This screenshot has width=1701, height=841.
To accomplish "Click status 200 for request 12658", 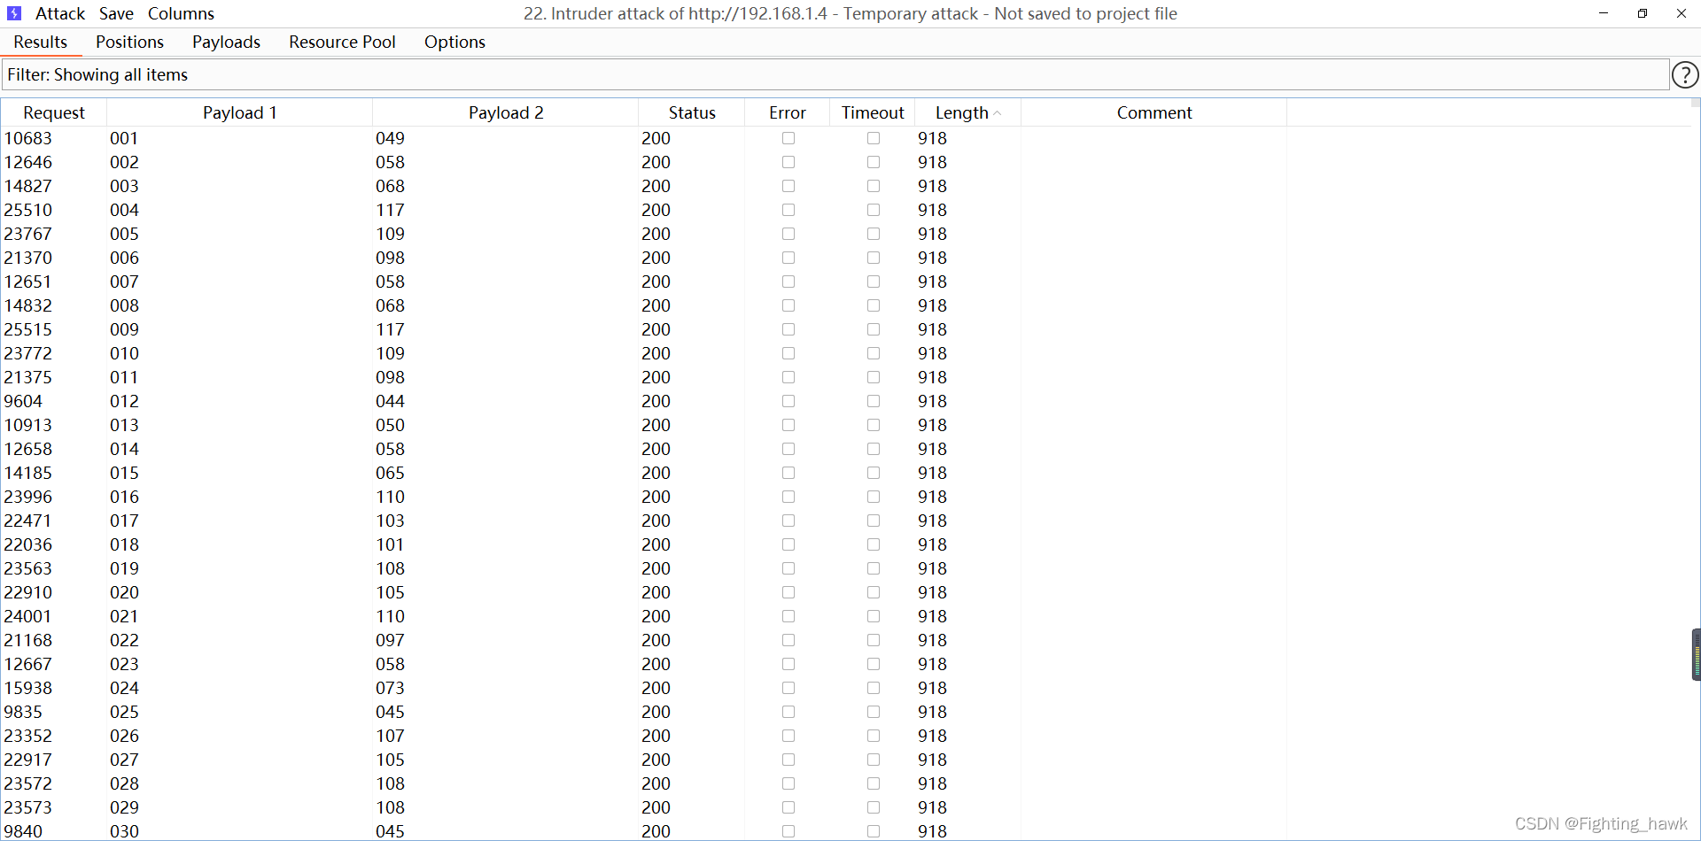I will 656,449.
